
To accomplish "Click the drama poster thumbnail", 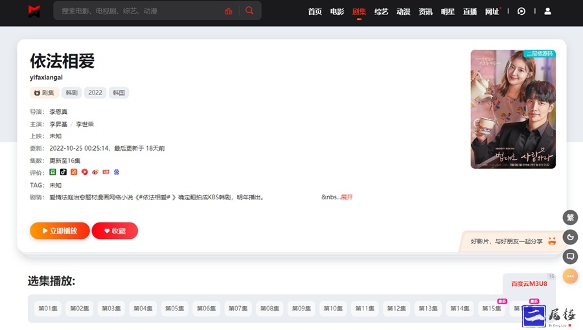I will (512, 109).
